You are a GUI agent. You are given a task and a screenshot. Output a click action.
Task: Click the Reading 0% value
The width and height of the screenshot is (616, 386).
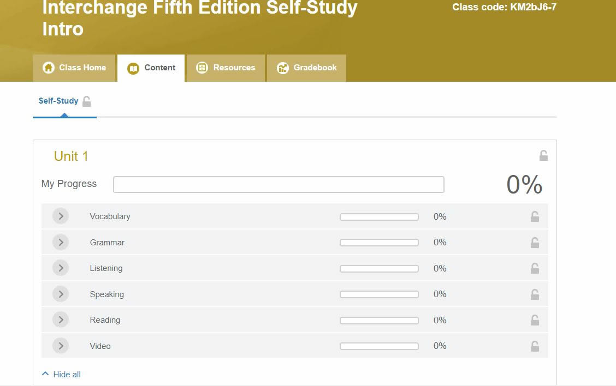[440, 320]
